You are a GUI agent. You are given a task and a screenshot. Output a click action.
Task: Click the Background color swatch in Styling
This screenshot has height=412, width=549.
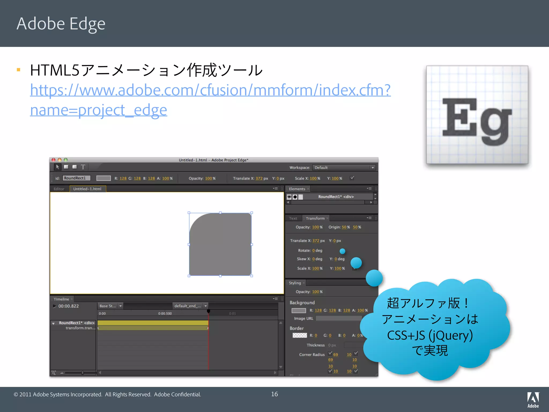point(299,311)
